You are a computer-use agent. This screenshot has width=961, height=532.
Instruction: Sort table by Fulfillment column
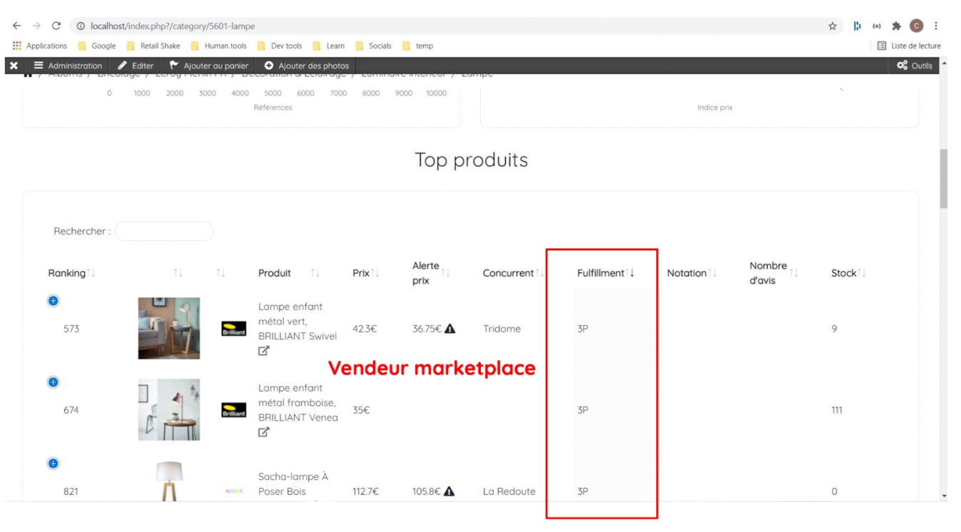[x=606, y=273]
